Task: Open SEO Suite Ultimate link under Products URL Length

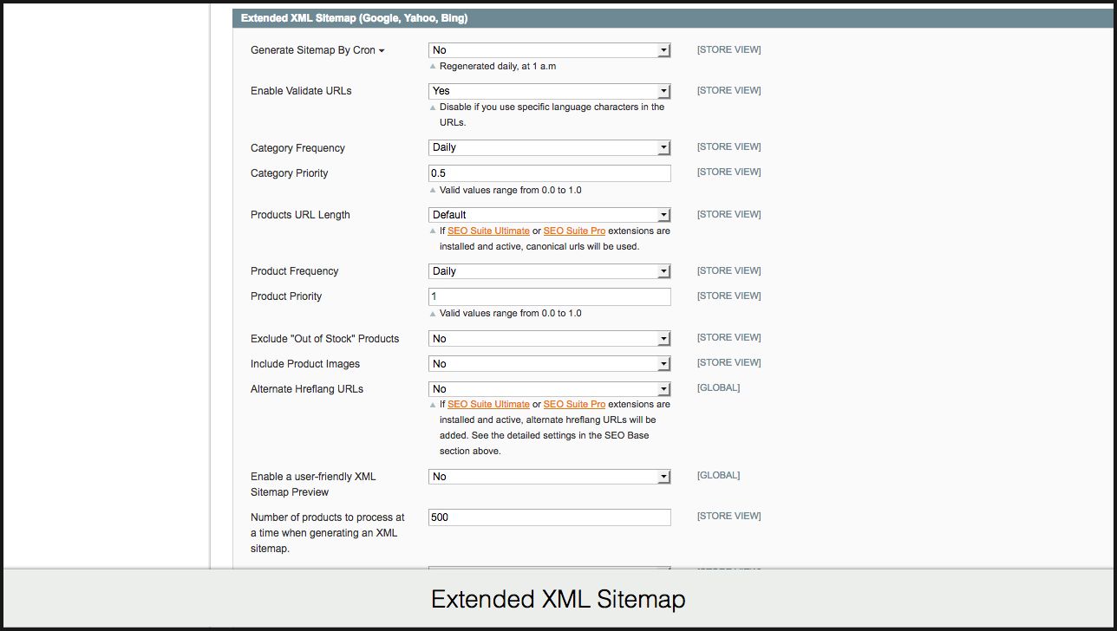Action: pos(488,231)
